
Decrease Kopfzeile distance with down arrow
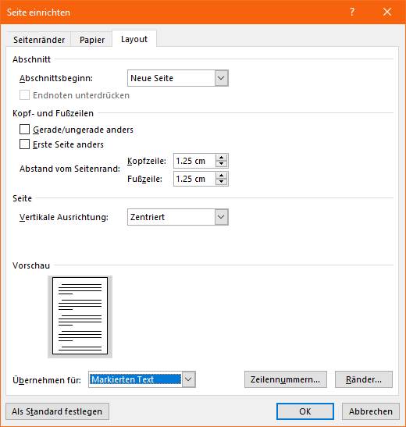(222, 164)
